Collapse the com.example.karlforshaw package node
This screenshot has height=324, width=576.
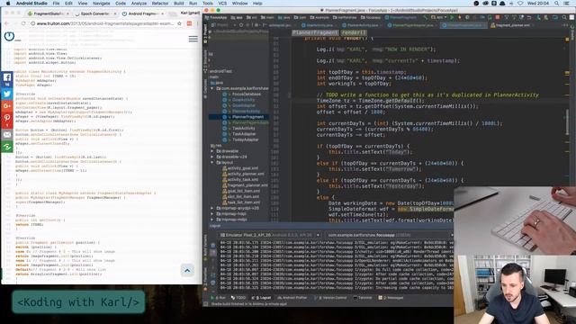click(212, 88)
